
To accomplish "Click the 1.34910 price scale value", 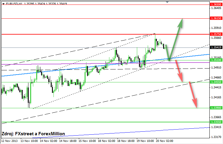I will [216, 68].
